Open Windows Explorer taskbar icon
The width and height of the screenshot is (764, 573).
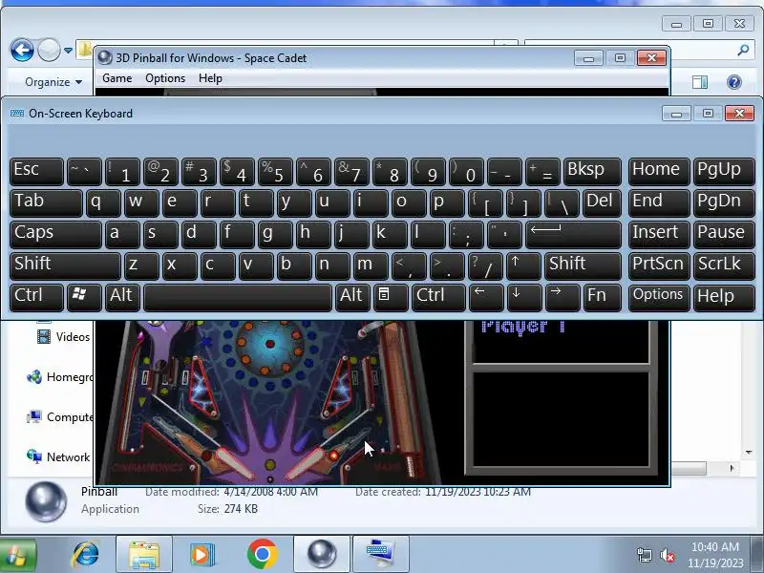pos(144,555)
